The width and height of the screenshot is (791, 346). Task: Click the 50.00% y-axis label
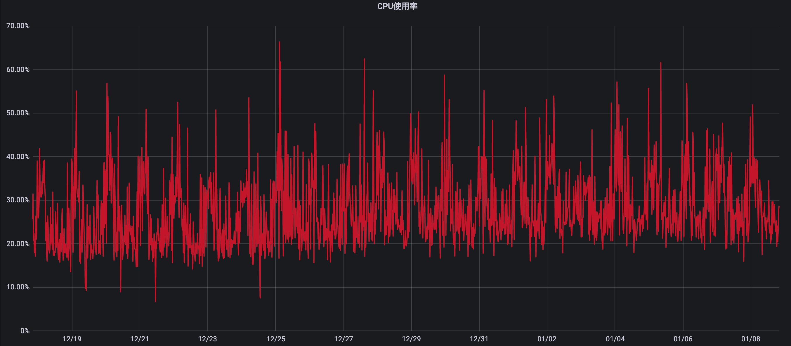click(x=18, y=113)
